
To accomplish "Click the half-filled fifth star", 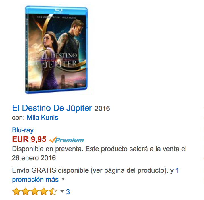I will point(53,191).
